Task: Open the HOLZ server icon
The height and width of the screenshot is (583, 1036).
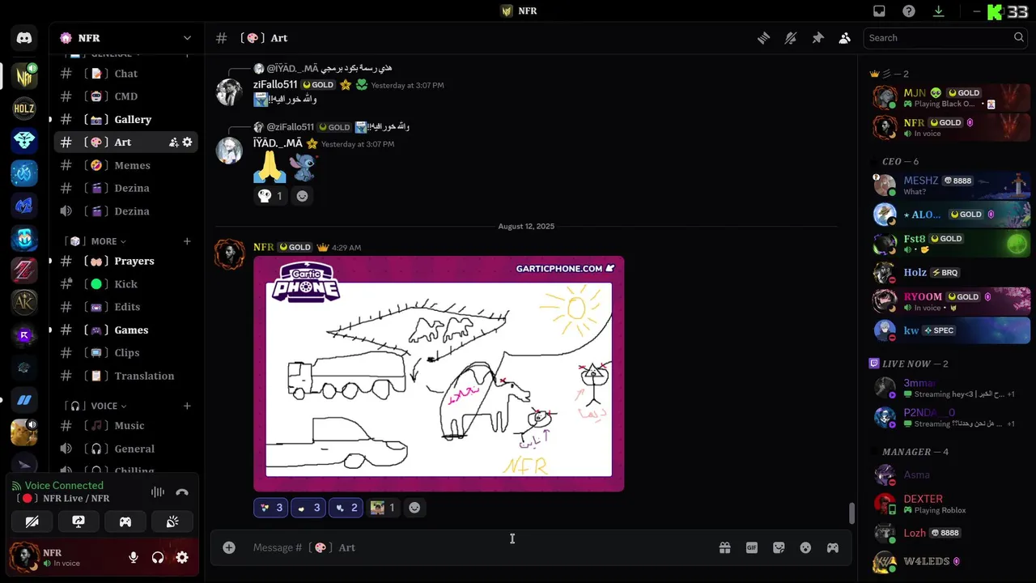Action: tap(24, 108)
